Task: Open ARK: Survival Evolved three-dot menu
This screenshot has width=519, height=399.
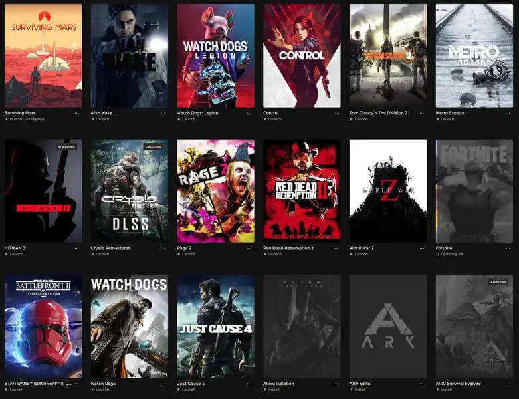Action: 508,384
